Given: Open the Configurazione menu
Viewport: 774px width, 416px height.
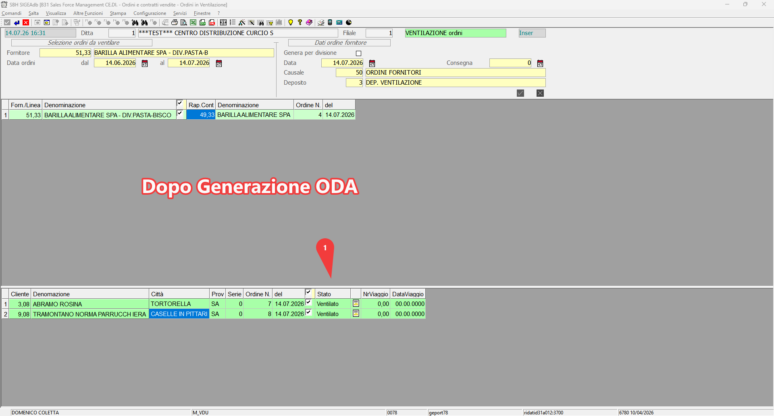Looking at the screenshot, I should tap(150, 13).
